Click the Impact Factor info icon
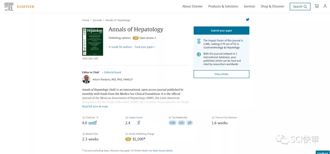Screen dimensions: 330x154 point(127,118)
